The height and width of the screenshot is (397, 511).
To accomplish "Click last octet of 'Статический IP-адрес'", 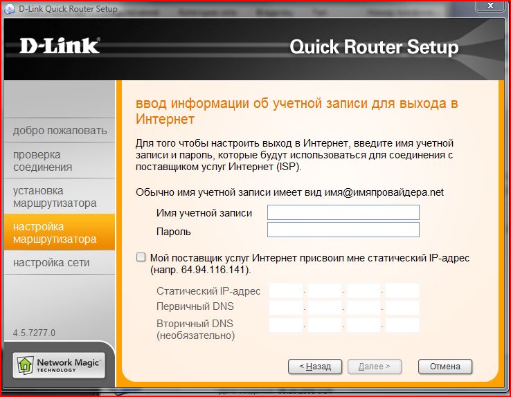I will pyautogui.click(x=402, y=291).
